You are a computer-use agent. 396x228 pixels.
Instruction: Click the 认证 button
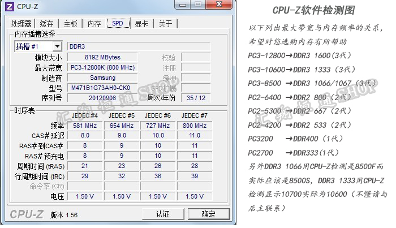pyautogui.click(x=163, y=214)
